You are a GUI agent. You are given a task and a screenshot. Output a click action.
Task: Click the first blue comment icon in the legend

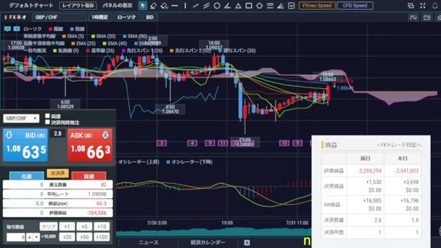tap(8, 29)
